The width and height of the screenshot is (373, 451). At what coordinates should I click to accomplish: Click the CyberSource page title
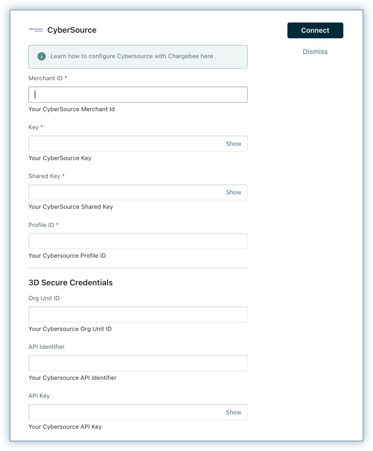(72, 30)
